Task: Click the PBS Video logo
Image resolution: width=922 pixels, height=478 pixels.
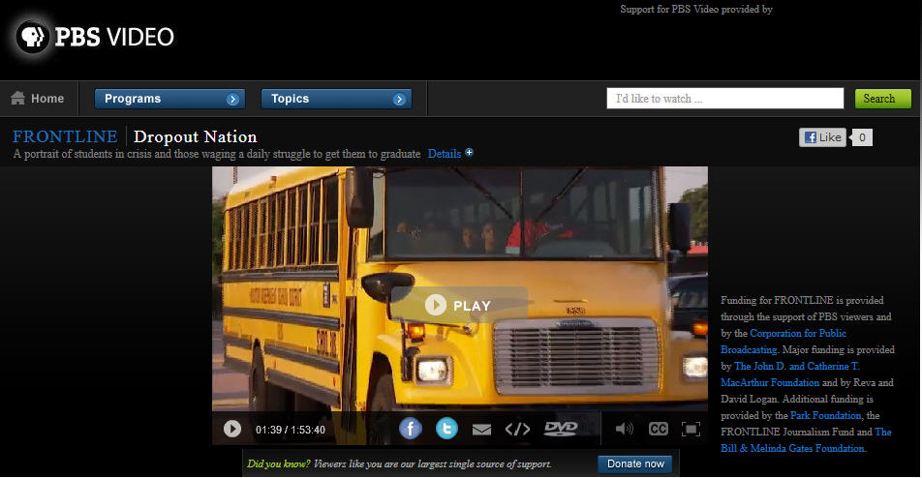Action: (95, 38)
